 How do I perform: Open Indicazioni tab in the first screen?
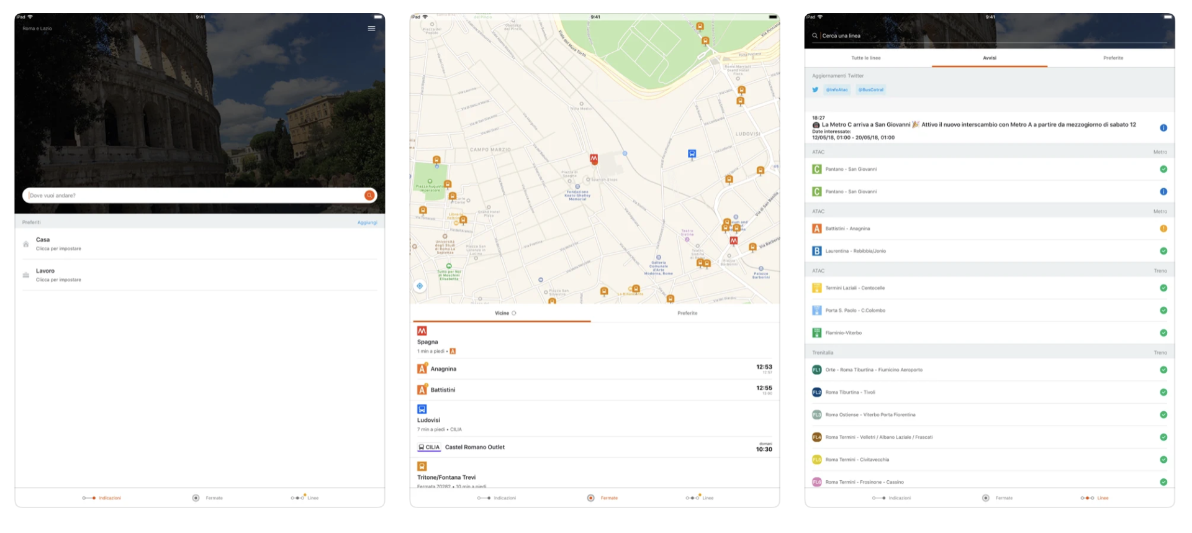[102, 498]
